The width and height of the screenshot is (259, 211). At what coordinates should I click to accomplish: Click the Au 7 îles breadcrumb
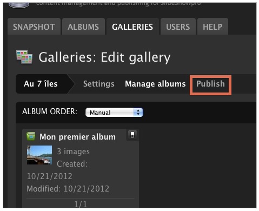(x=41, y=84)
